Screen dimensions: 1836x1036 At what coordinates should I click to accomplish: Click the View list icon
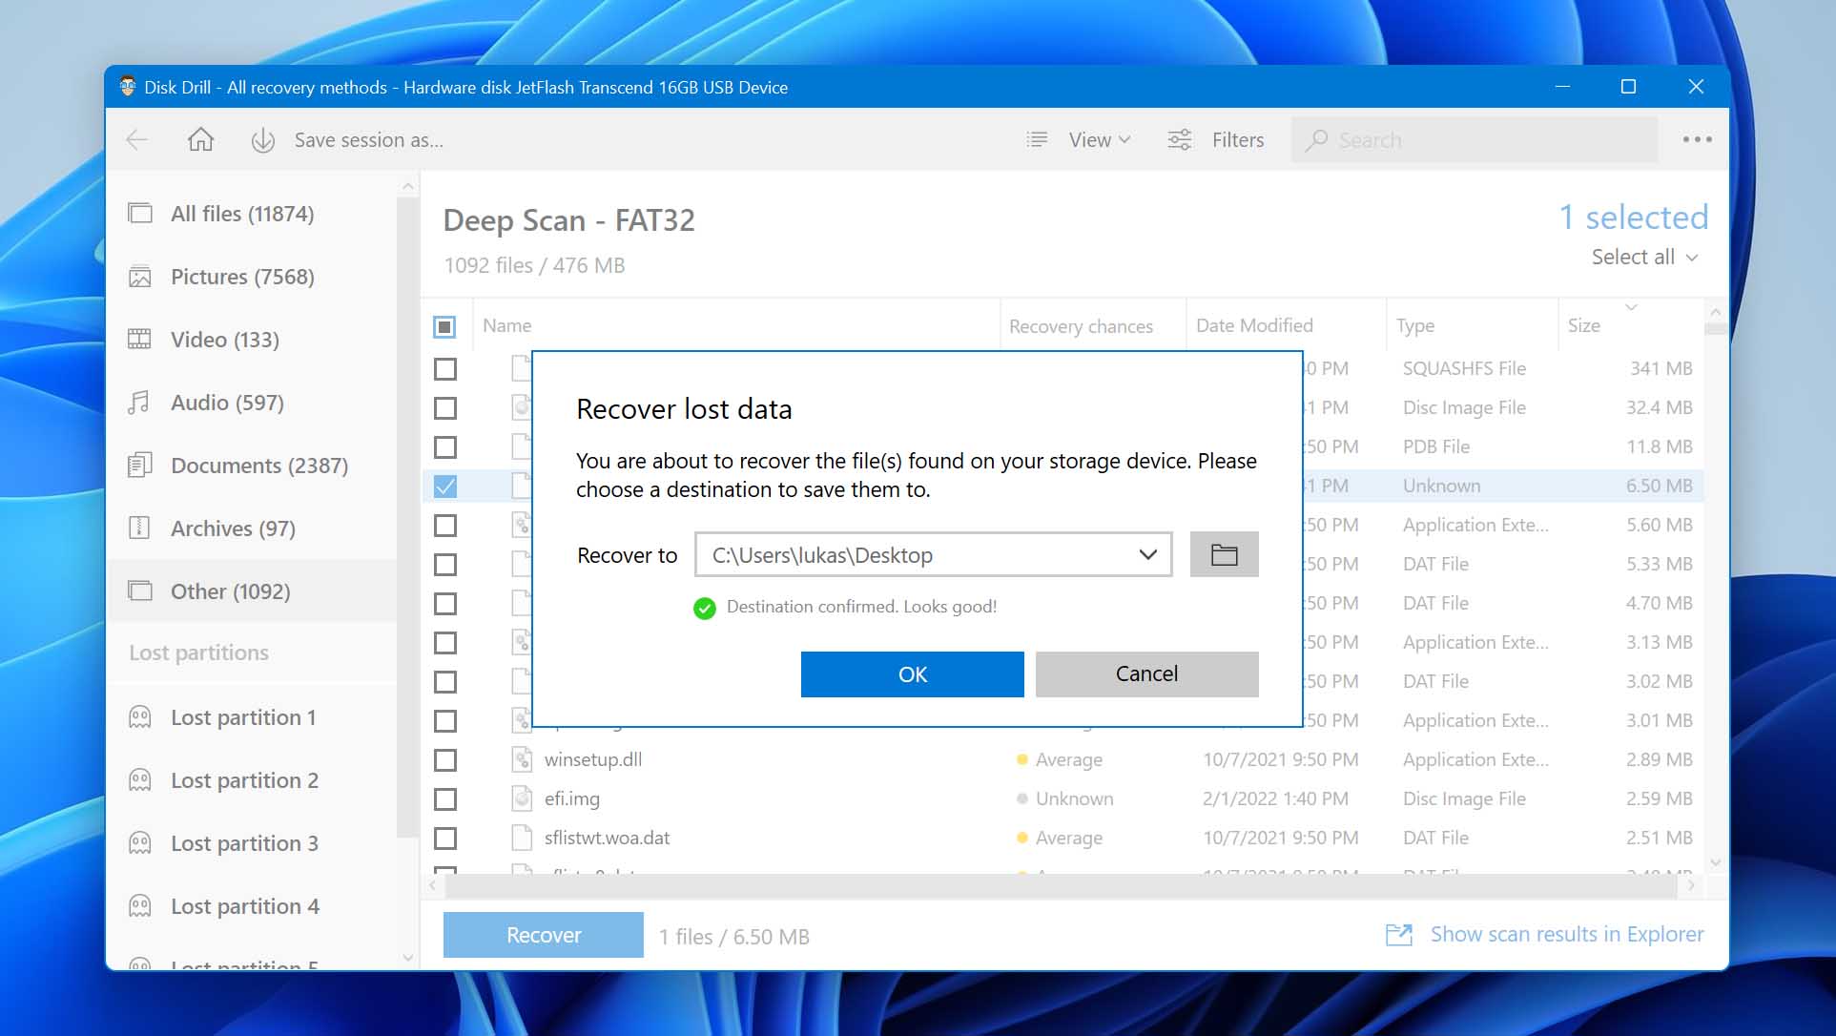(x=1037, y=140)
